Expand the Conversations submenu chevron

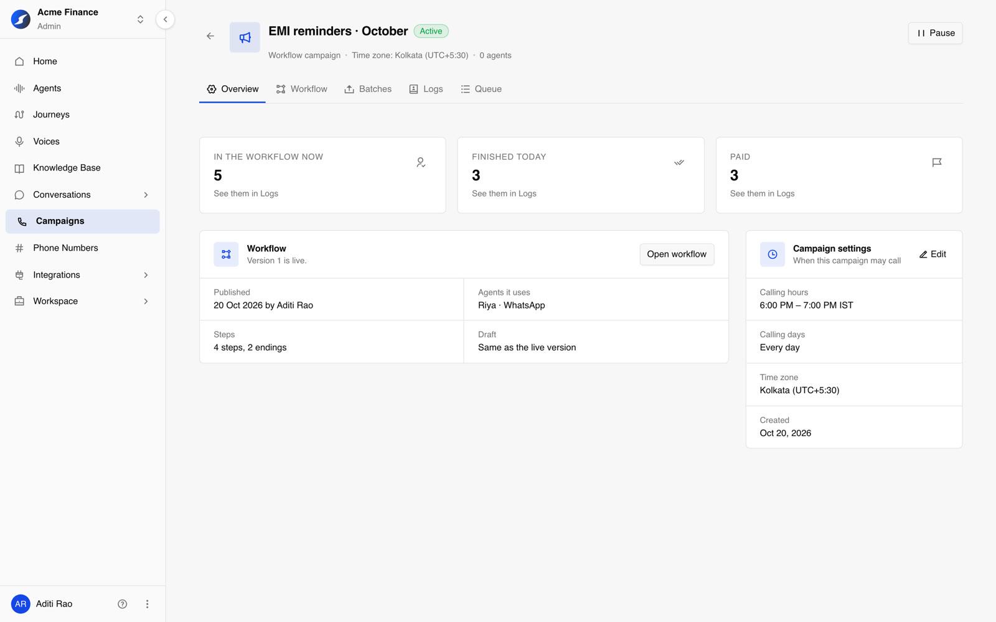click(x=146, y=195)
